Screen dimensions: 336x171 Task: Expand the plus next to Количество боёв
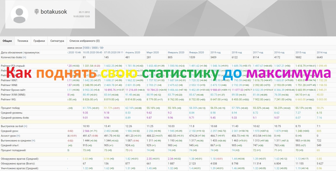tap(24, 57)
